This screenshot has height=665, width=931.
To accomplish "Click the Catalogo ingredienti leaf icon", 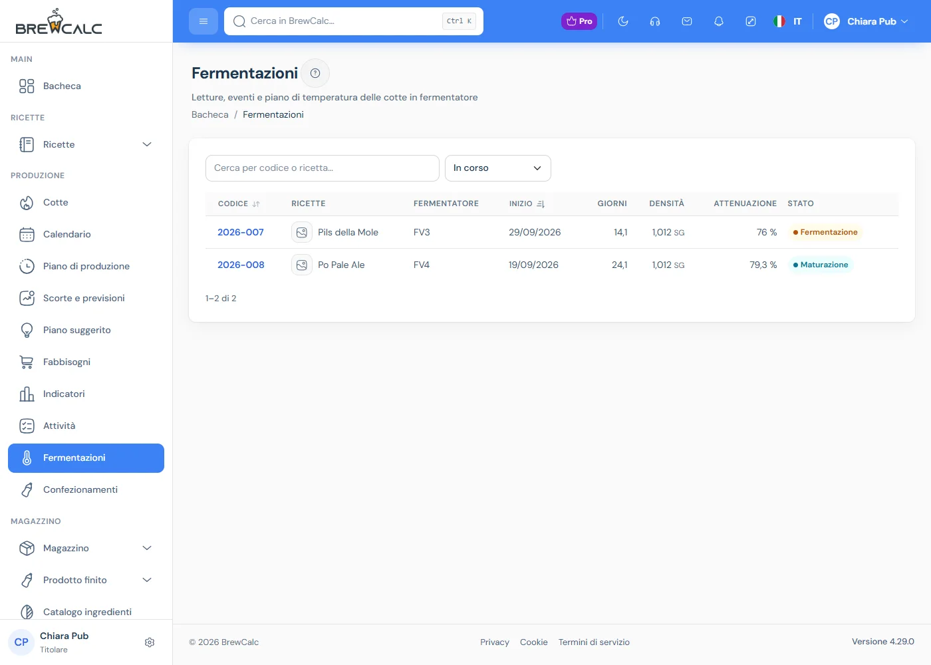I will [x=27, y=612].
